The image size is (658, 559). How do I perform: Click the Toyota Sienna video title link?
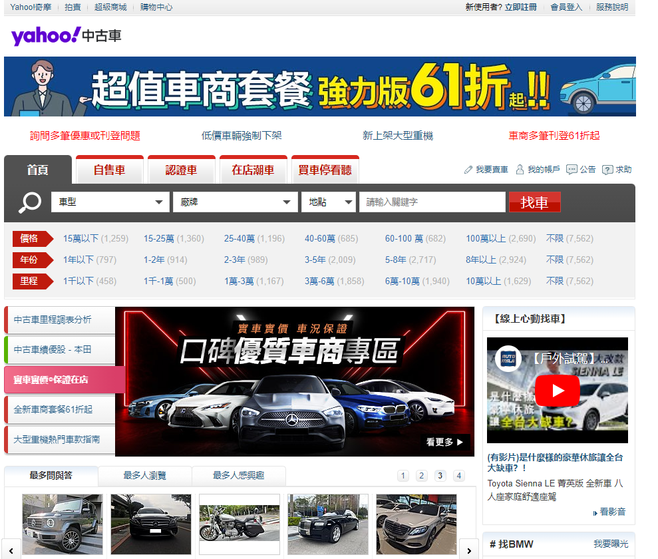tap(555, 463)
